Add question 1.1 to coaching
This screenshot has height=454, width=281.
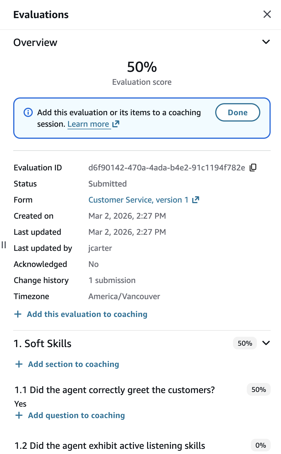[x=76, y=415]
